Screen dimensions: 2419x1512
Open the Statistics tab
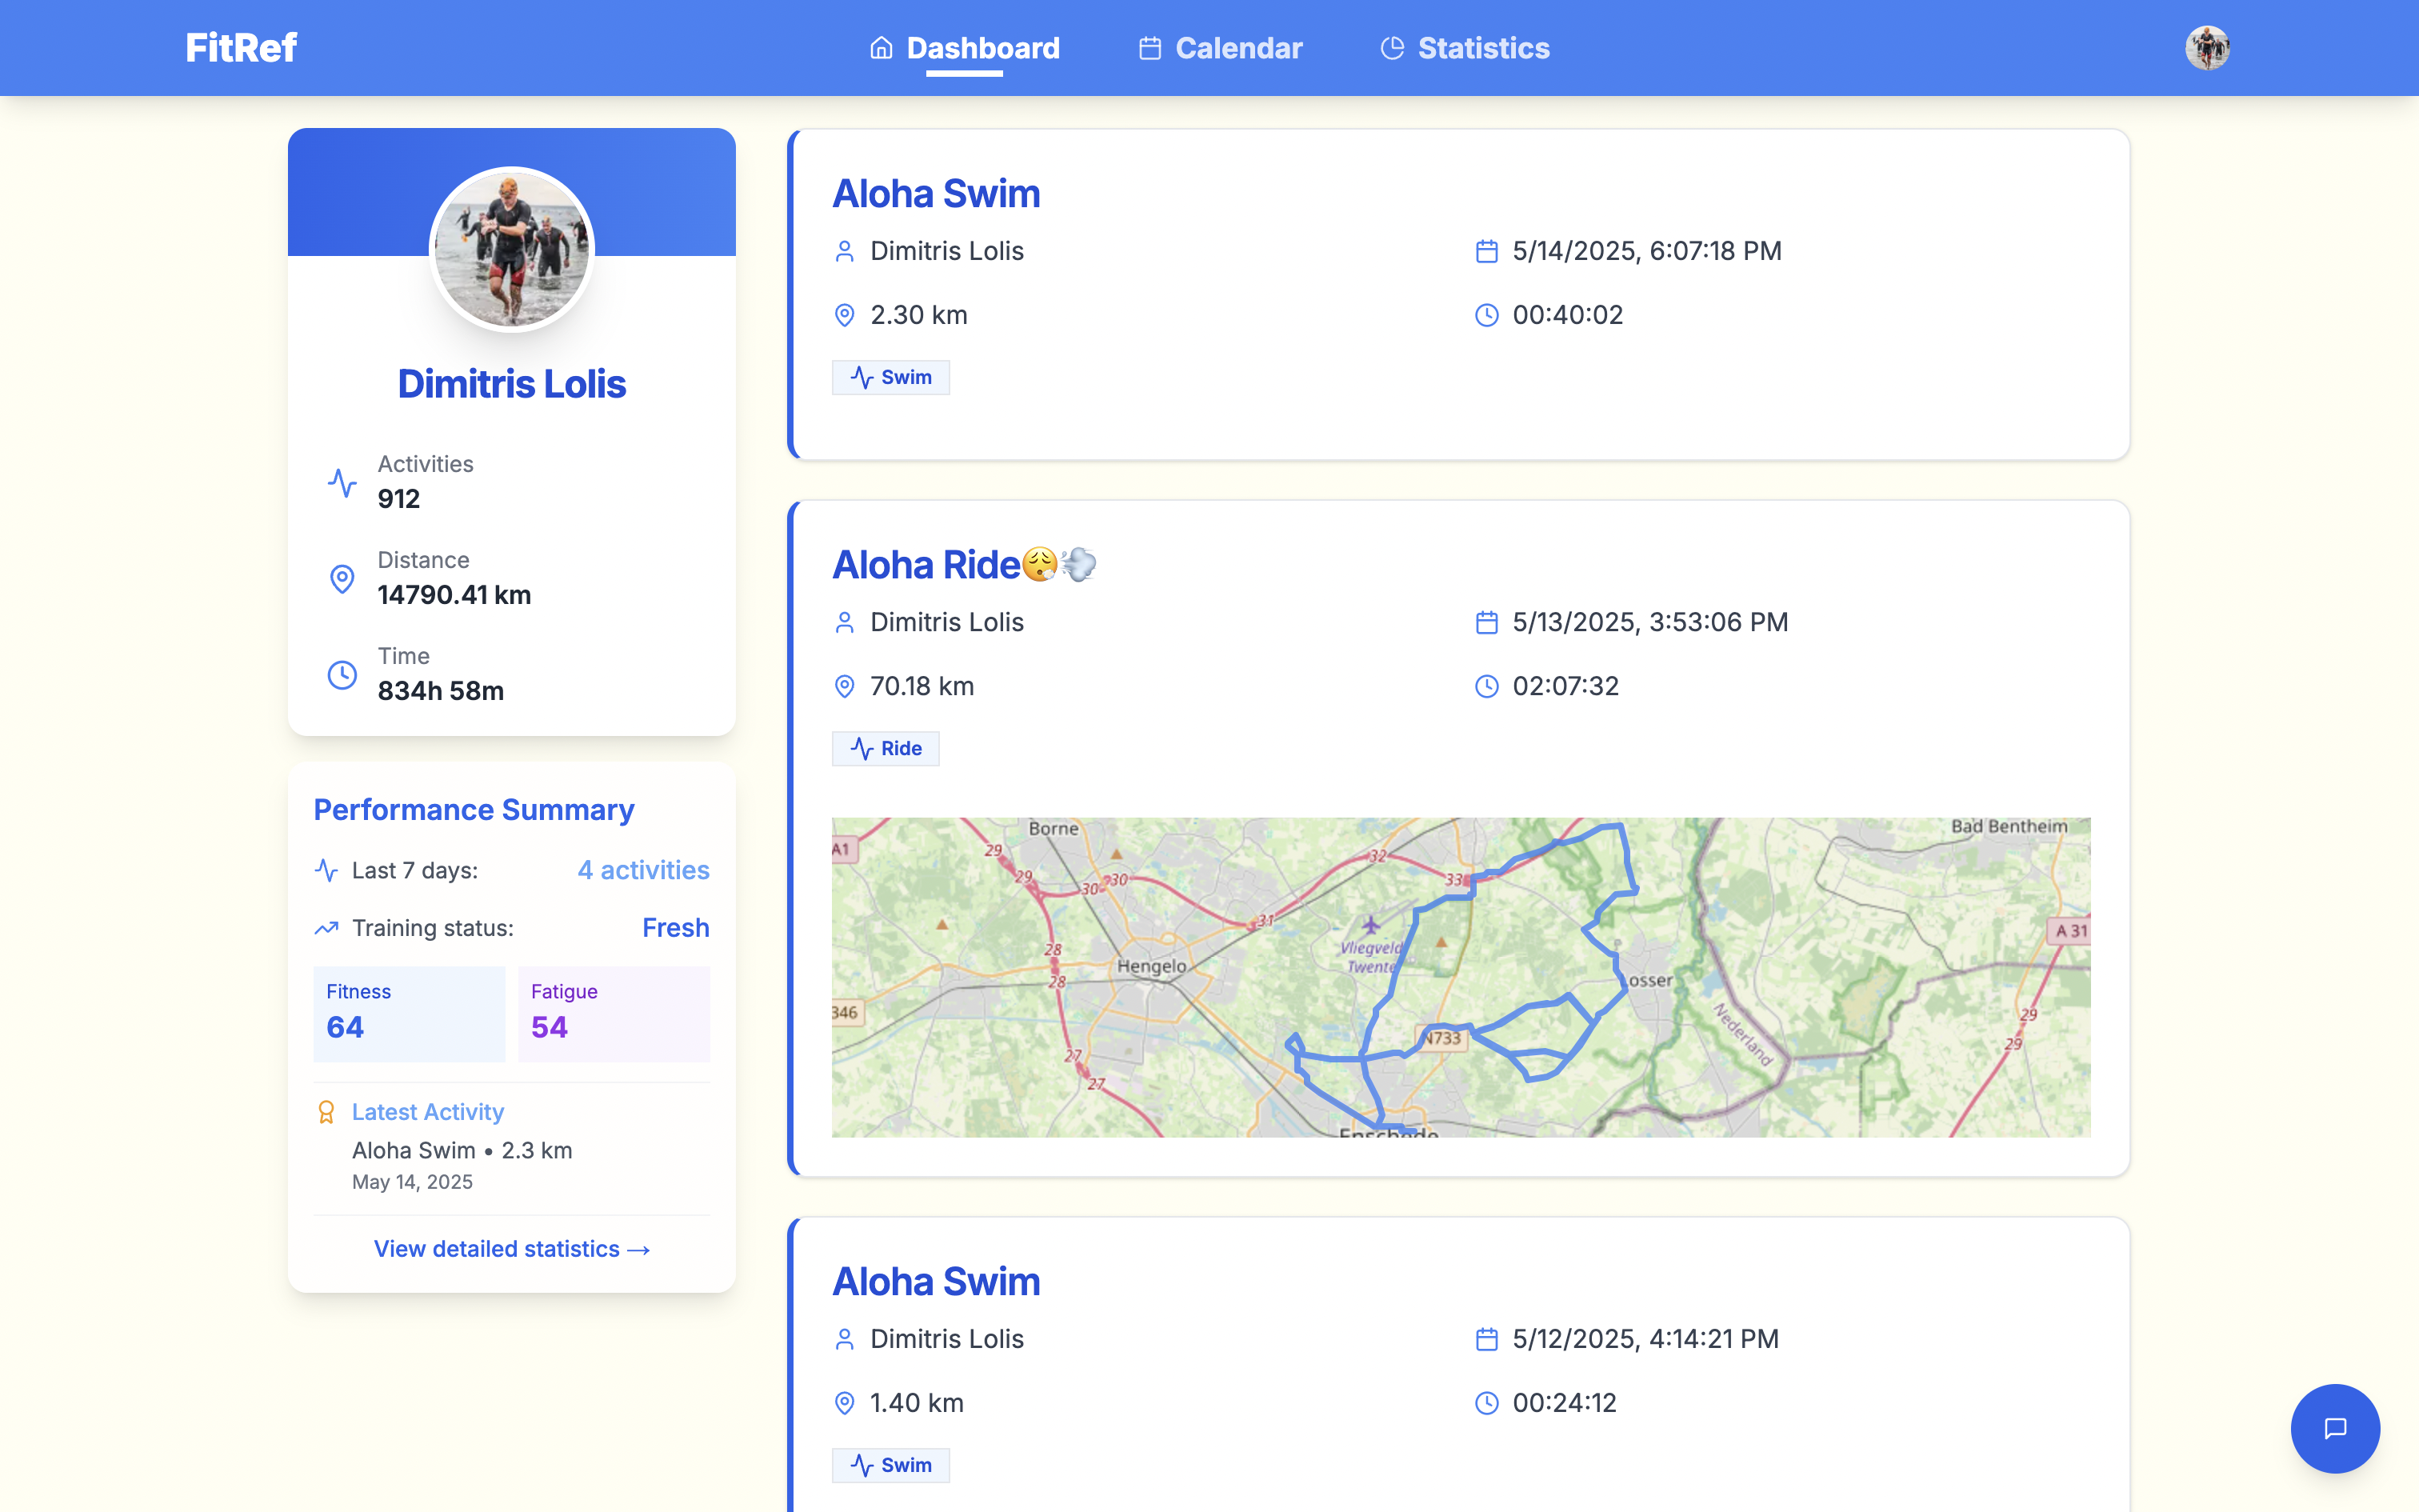[1465, 48]
